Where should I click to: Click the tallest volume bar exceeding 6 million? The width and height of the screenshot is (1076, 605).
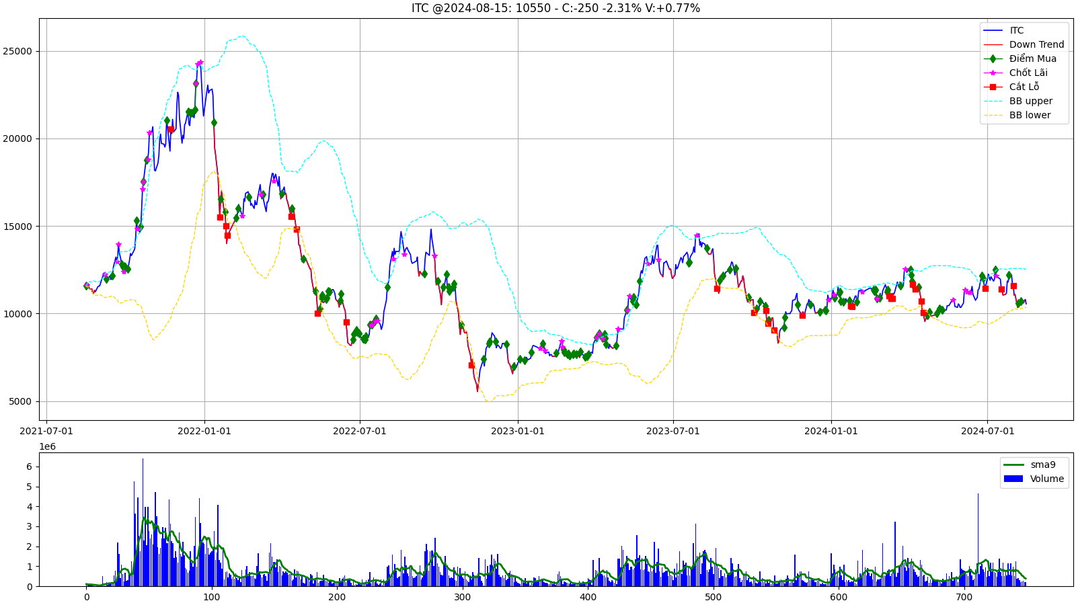(143, 522)
